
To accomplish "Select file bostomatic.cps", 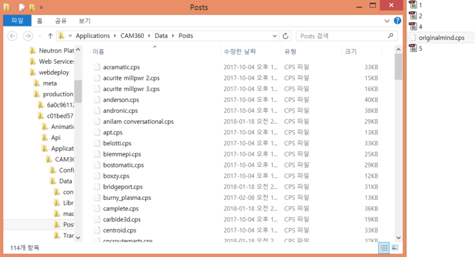I will (x=124, y=165).
